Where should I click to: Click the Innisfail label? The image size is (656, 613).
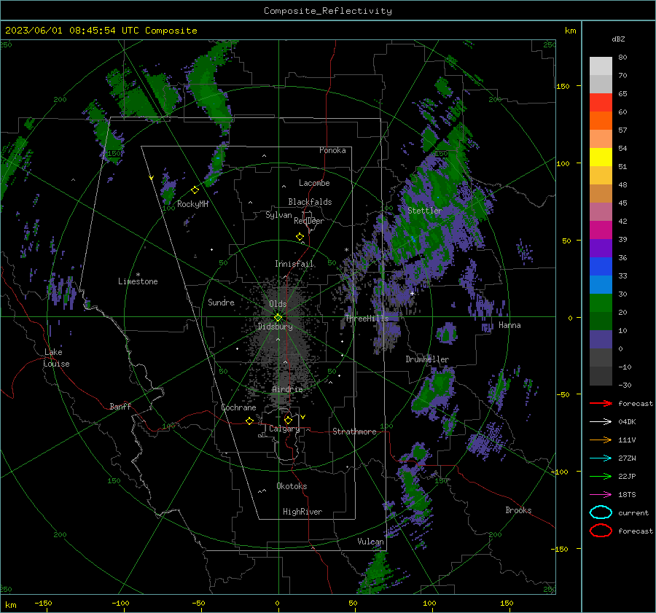coord(294,264)
